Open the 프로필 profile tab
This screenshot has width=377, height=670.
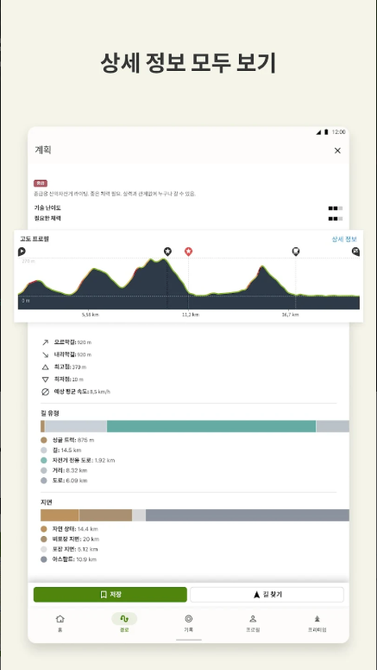[x=253, y=623]
